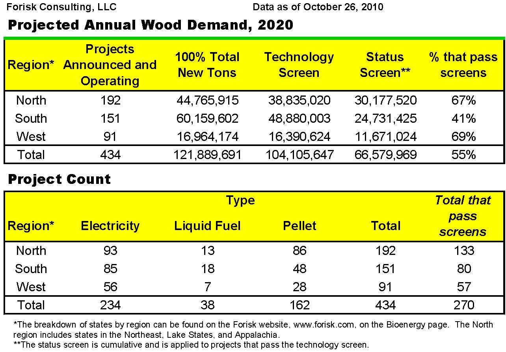Click 'Forisk Consulting, LLC' text at top
The image size is (506, 352).
tap(61, 7)
